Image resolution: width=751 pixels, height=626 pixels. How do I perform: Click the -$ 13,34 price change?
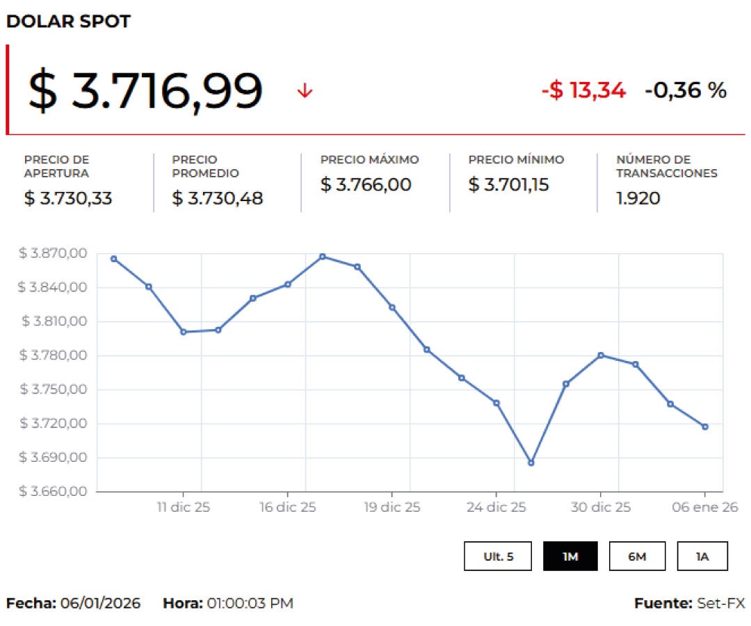(x=583, y=90)
